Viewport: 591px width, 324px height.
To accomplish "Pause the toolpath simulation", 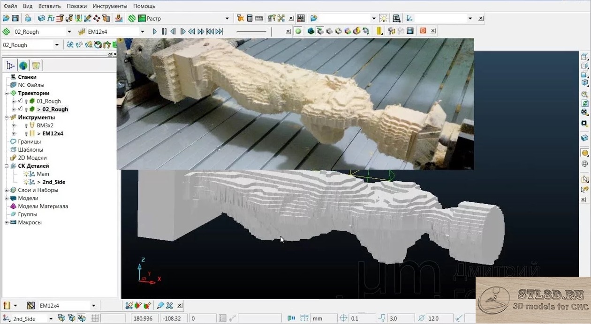I will [x=164, y=31].
